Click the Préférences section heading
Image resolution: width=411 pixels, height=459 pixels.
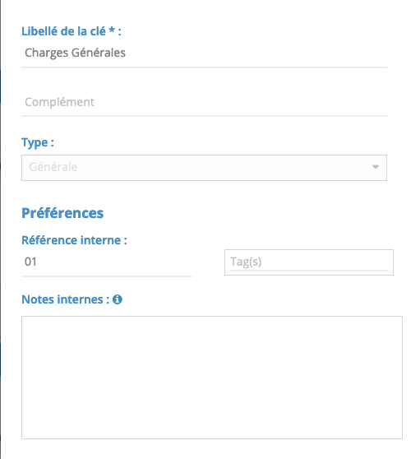[62, 213]
